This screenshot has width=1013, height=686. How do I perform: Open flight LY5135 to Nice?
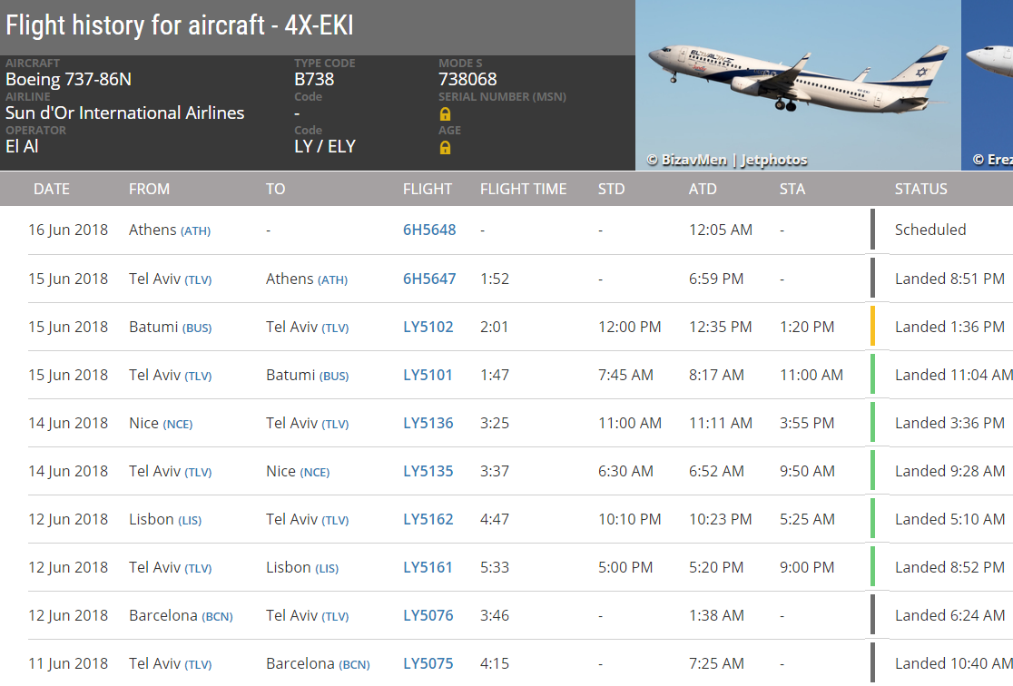[428, 472]
